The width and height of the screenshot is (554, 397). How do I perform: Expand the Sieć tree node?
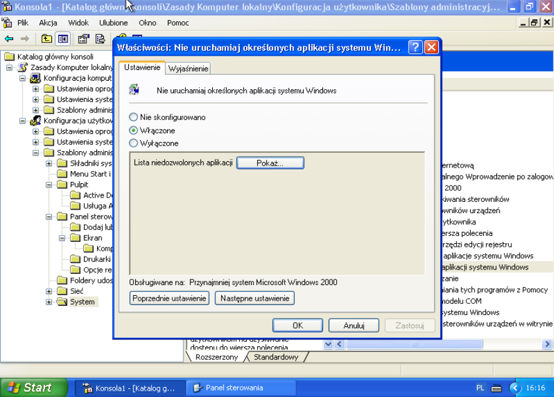(49, 291)
